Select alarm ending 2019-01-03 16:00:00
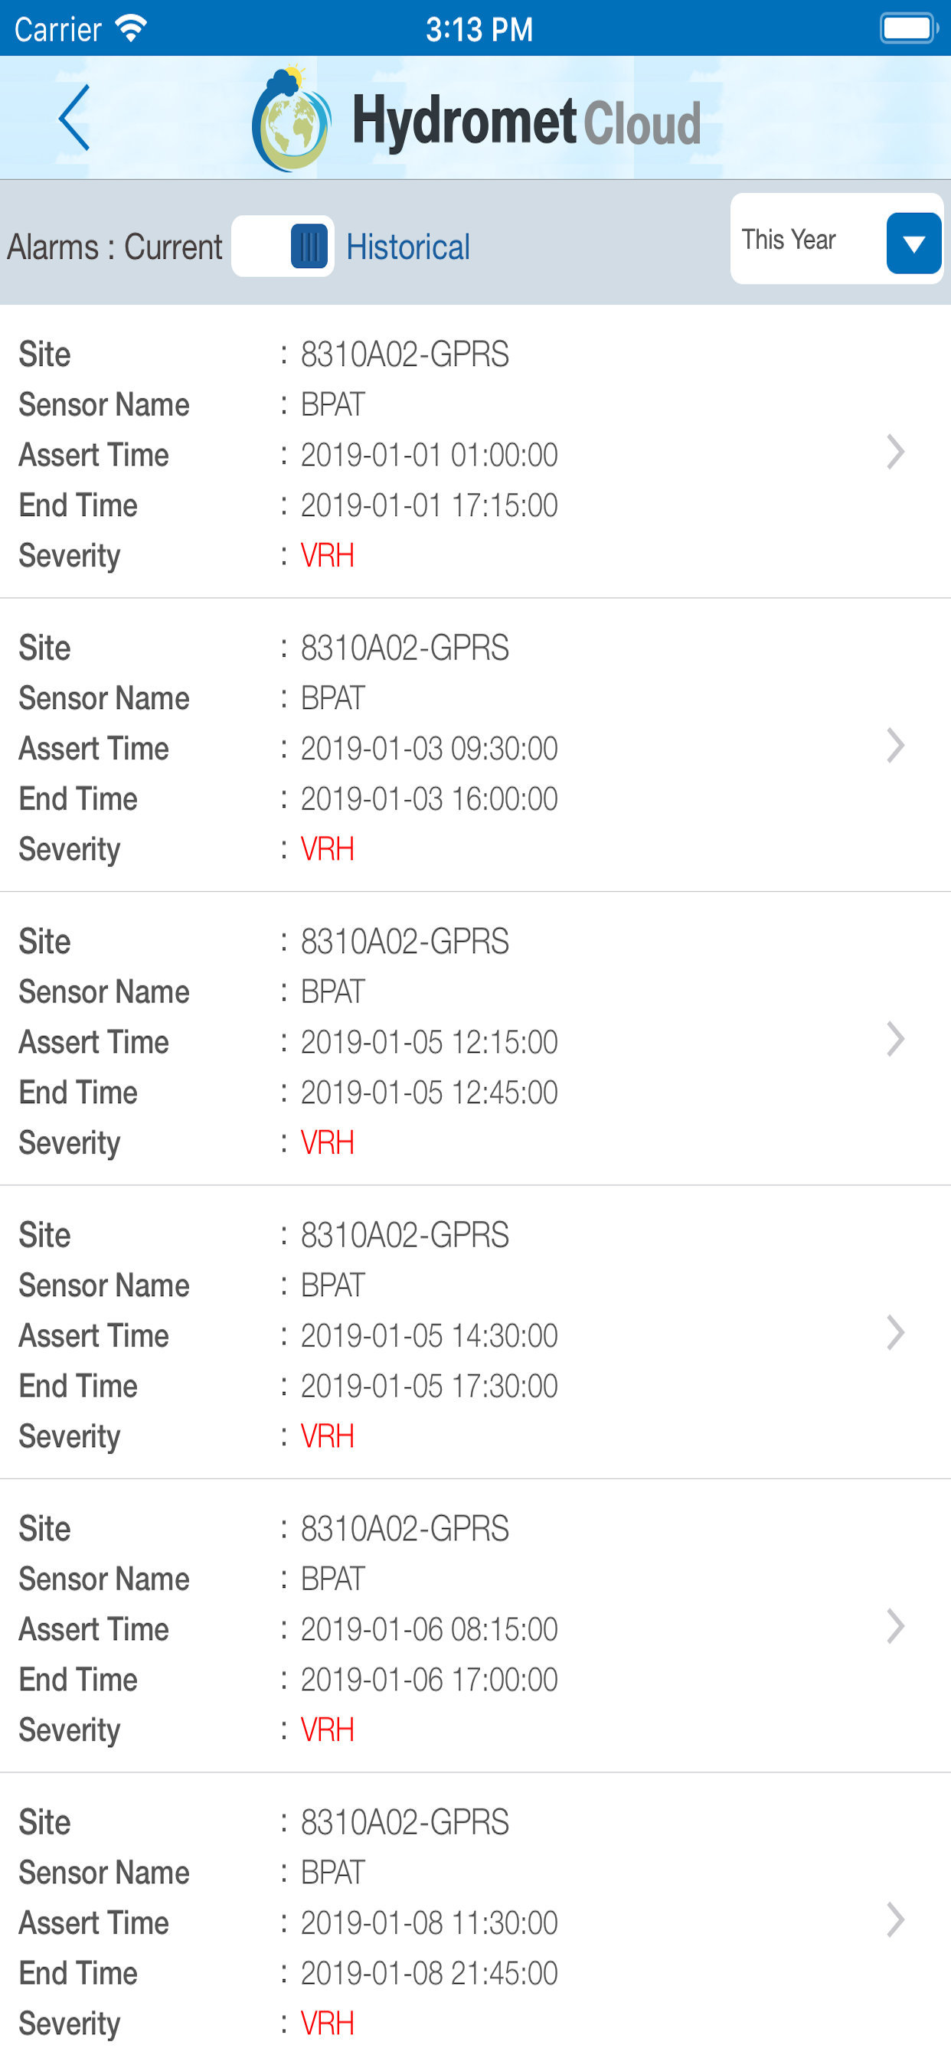Screen dimensions: 951x2058 475,746
